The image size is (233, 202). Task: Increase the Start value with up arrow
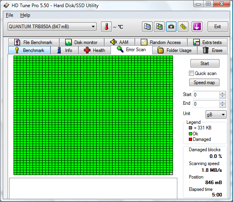222,93
